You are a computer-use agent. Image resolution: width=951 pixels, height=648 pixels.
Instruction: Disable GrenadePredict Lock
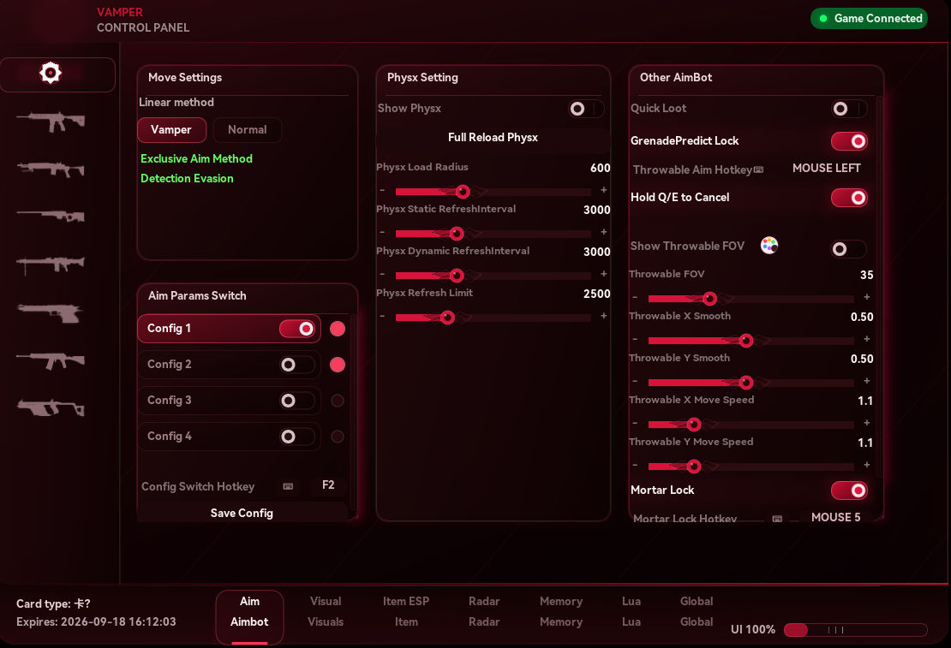849,141
